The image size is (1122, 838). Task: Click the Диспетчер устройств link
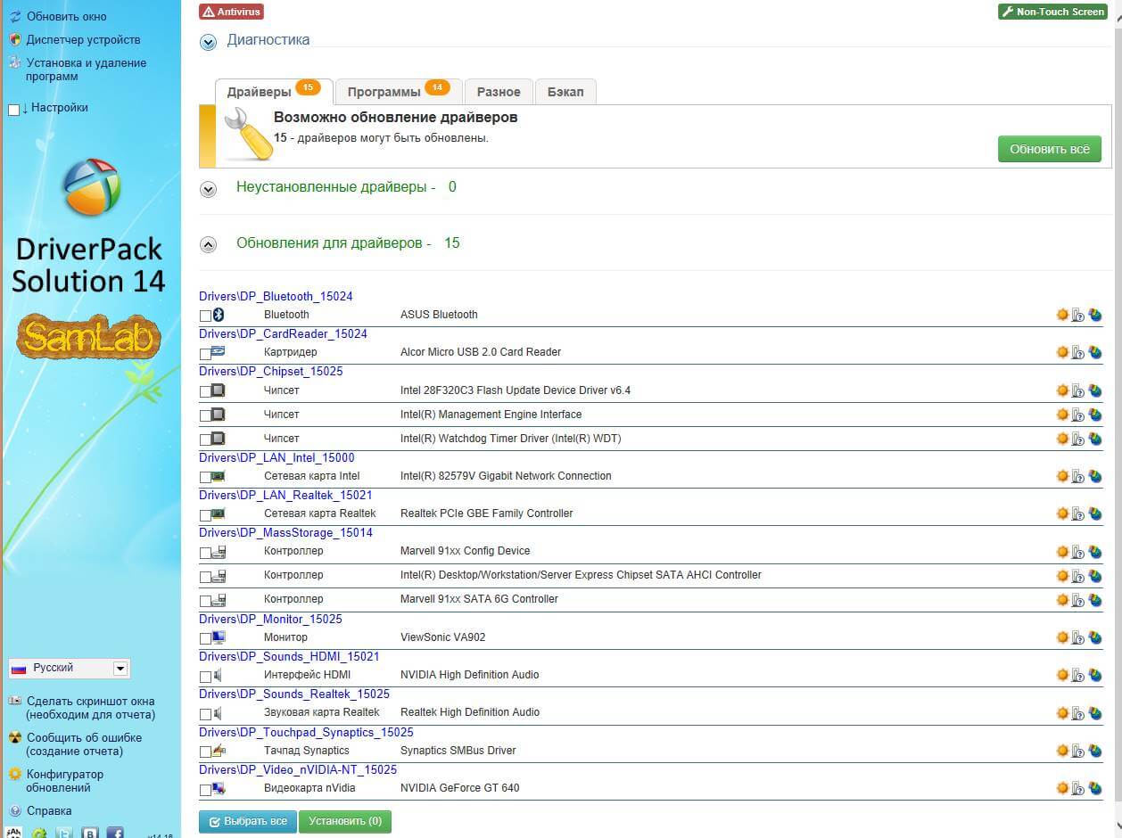coord(83,40)
